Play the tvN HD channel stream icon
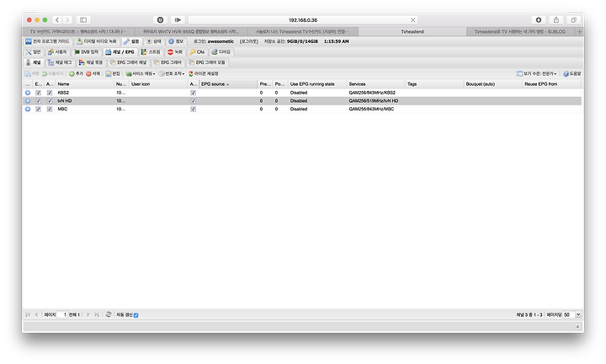 point(28,101)
